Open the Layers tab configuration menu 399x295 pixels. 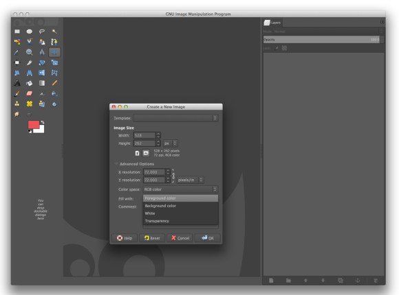pyautogui.click(x=382, y=23)
